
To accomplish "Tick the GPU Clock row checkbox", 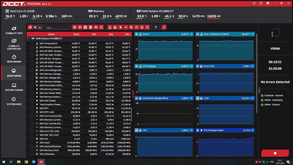I will pyautogui.click(x=32, y=142).
